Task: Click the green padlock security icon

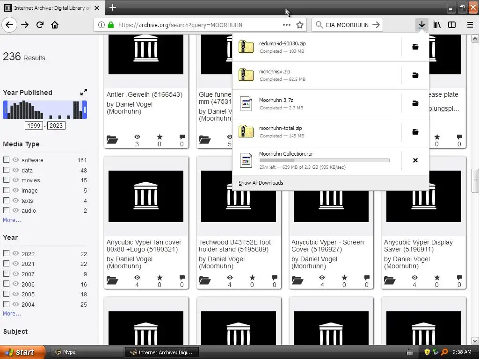Action: (111, 25)
